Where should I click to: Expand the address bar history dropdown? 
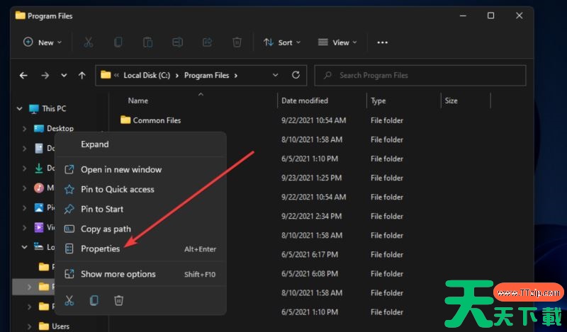(275, 75)
